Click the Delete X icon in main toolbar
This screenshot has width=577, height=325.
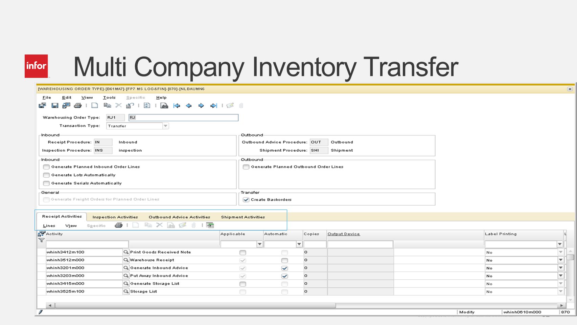[x=118, y=106]
